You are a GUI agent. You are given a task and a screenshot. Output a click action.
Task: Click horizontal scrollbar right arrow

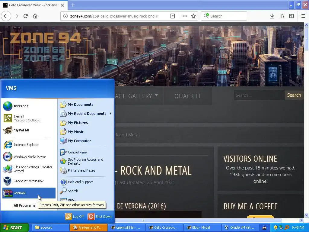(x=301, y=220)
